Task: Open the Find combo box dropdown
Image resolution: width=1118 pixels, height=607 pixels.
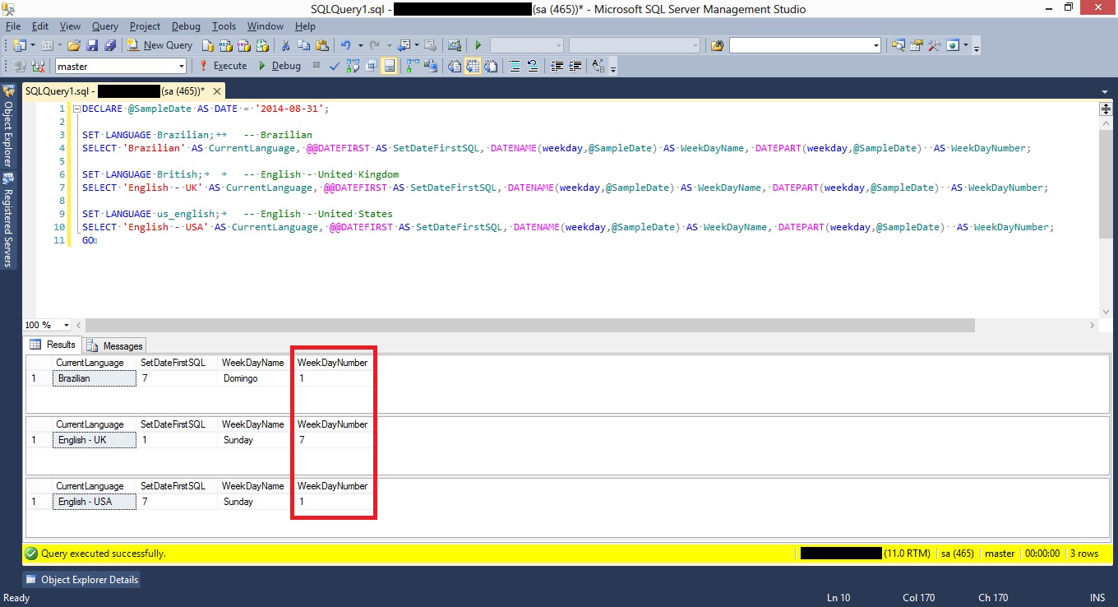Action: pyautogui.click(x=876, y=45)
